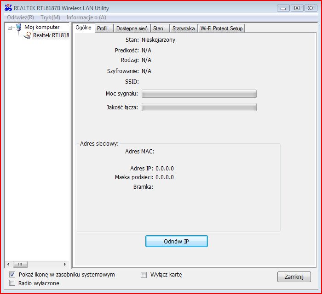322x294 pixels.
Task: Close the Wireless LAN Utility window
Action: (x=310, y=8)
